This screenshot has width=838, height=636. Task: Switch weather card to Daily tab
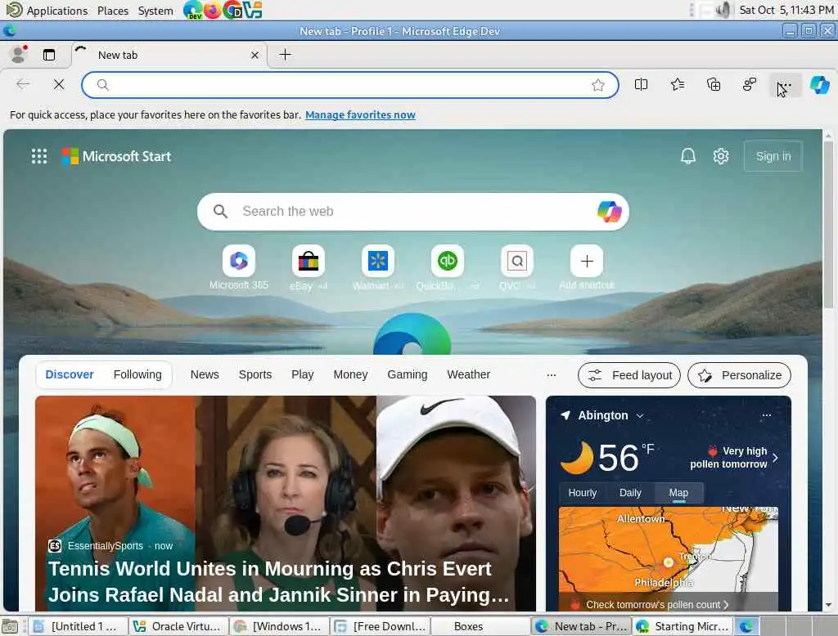click(x=630, y=493)
